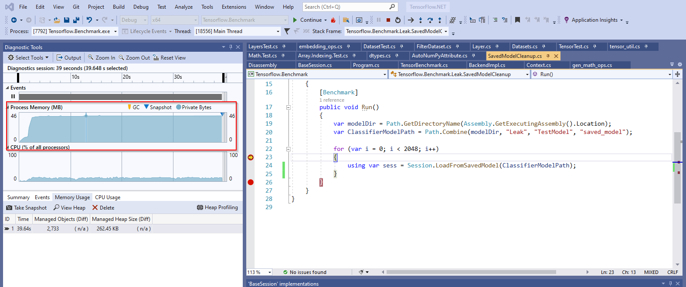The image size is (686, 287).
Task: Open the Analyze menu
Action: (x=183, y=7)
